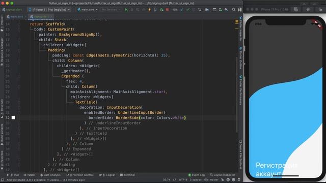
Task: Open the Terminal tool window
Action: pos(127,175)
